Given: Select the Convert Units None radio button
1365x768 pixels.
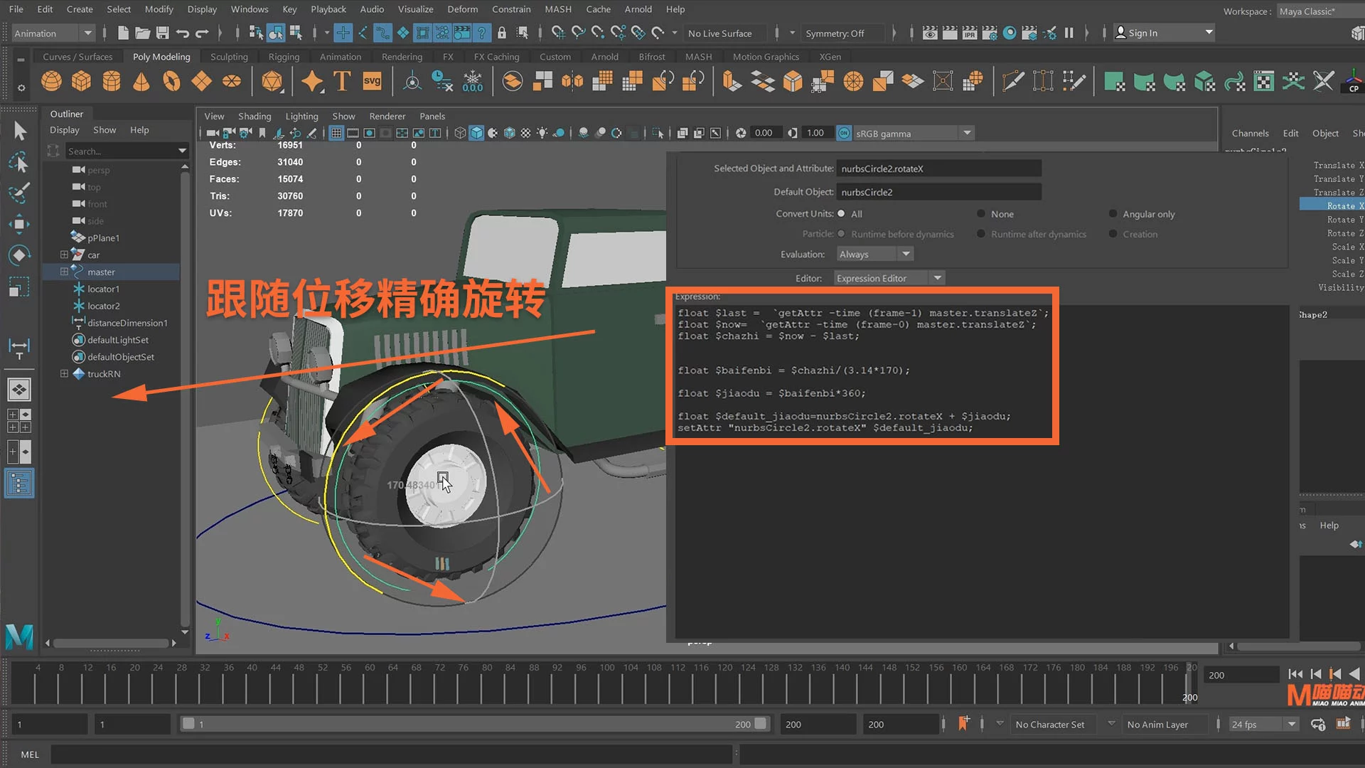Looking at the screenshot, I should coord(981,214).
